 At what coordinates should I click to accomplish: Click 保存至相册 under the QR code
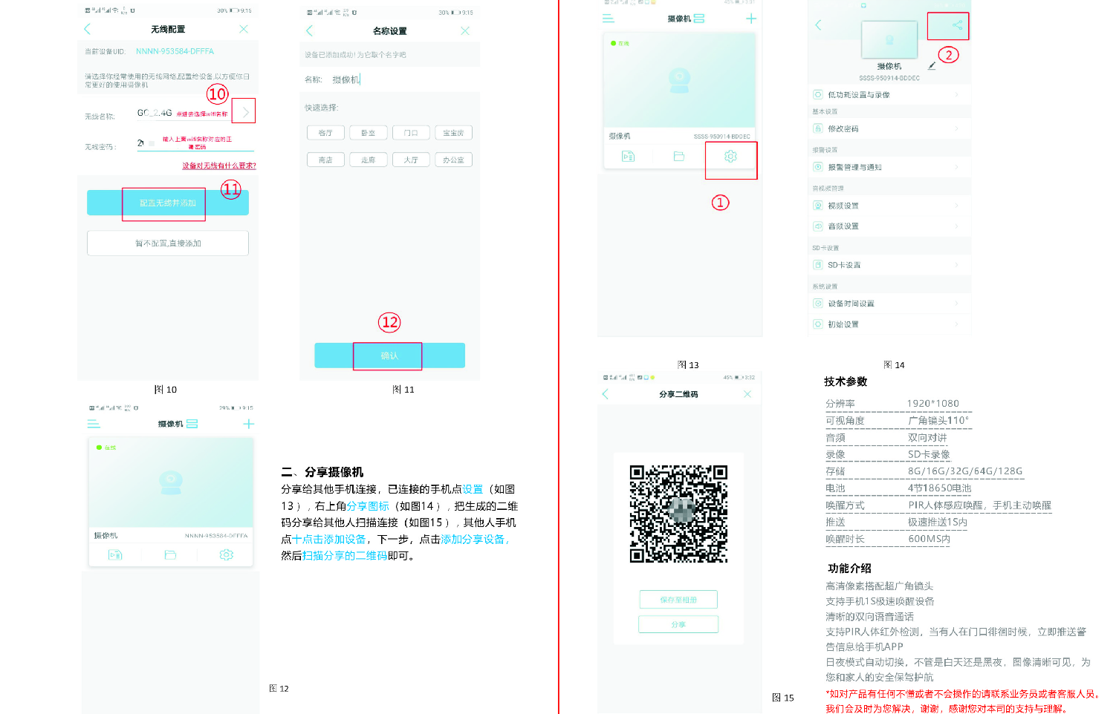tap(678, 600)
